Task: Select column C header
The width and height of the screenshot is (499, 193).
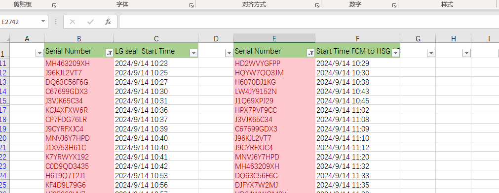Action: (x=156, y=38)
